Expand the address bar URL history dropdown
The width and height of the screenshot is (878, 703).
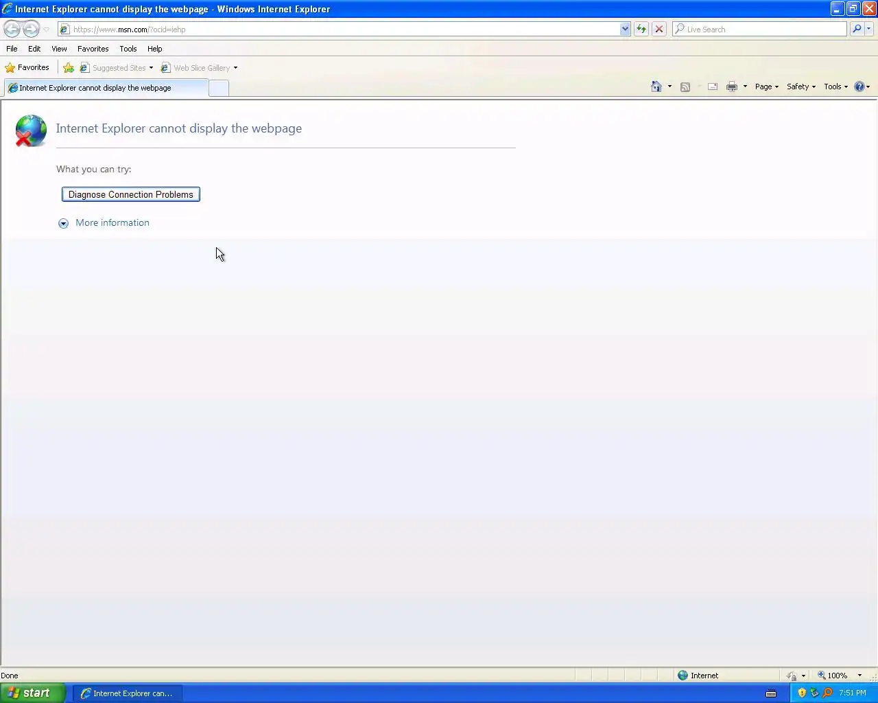coord(625,30)
